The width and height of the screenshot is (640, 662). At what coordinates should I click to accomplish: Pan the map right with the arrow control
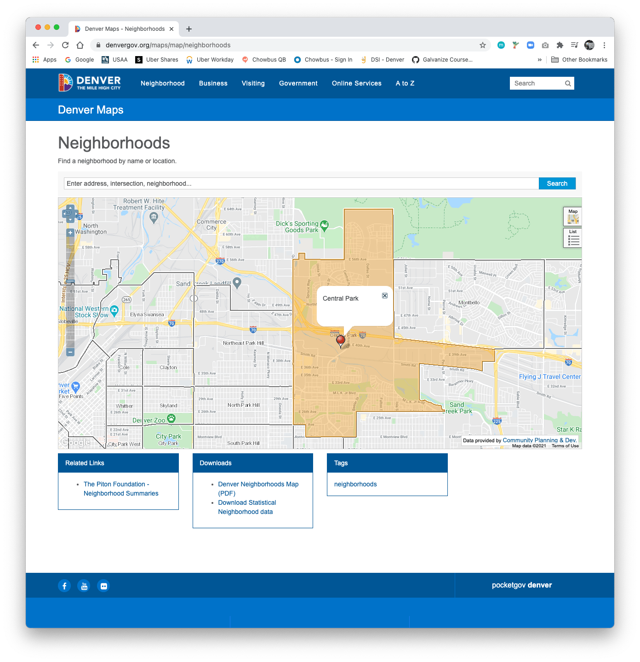(x=76, y=214)
